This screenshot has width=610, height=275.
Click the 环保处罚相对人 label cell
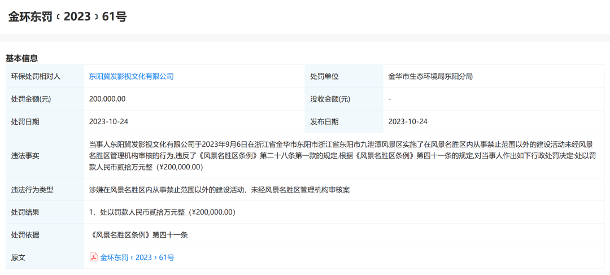[x=36, y=76]
